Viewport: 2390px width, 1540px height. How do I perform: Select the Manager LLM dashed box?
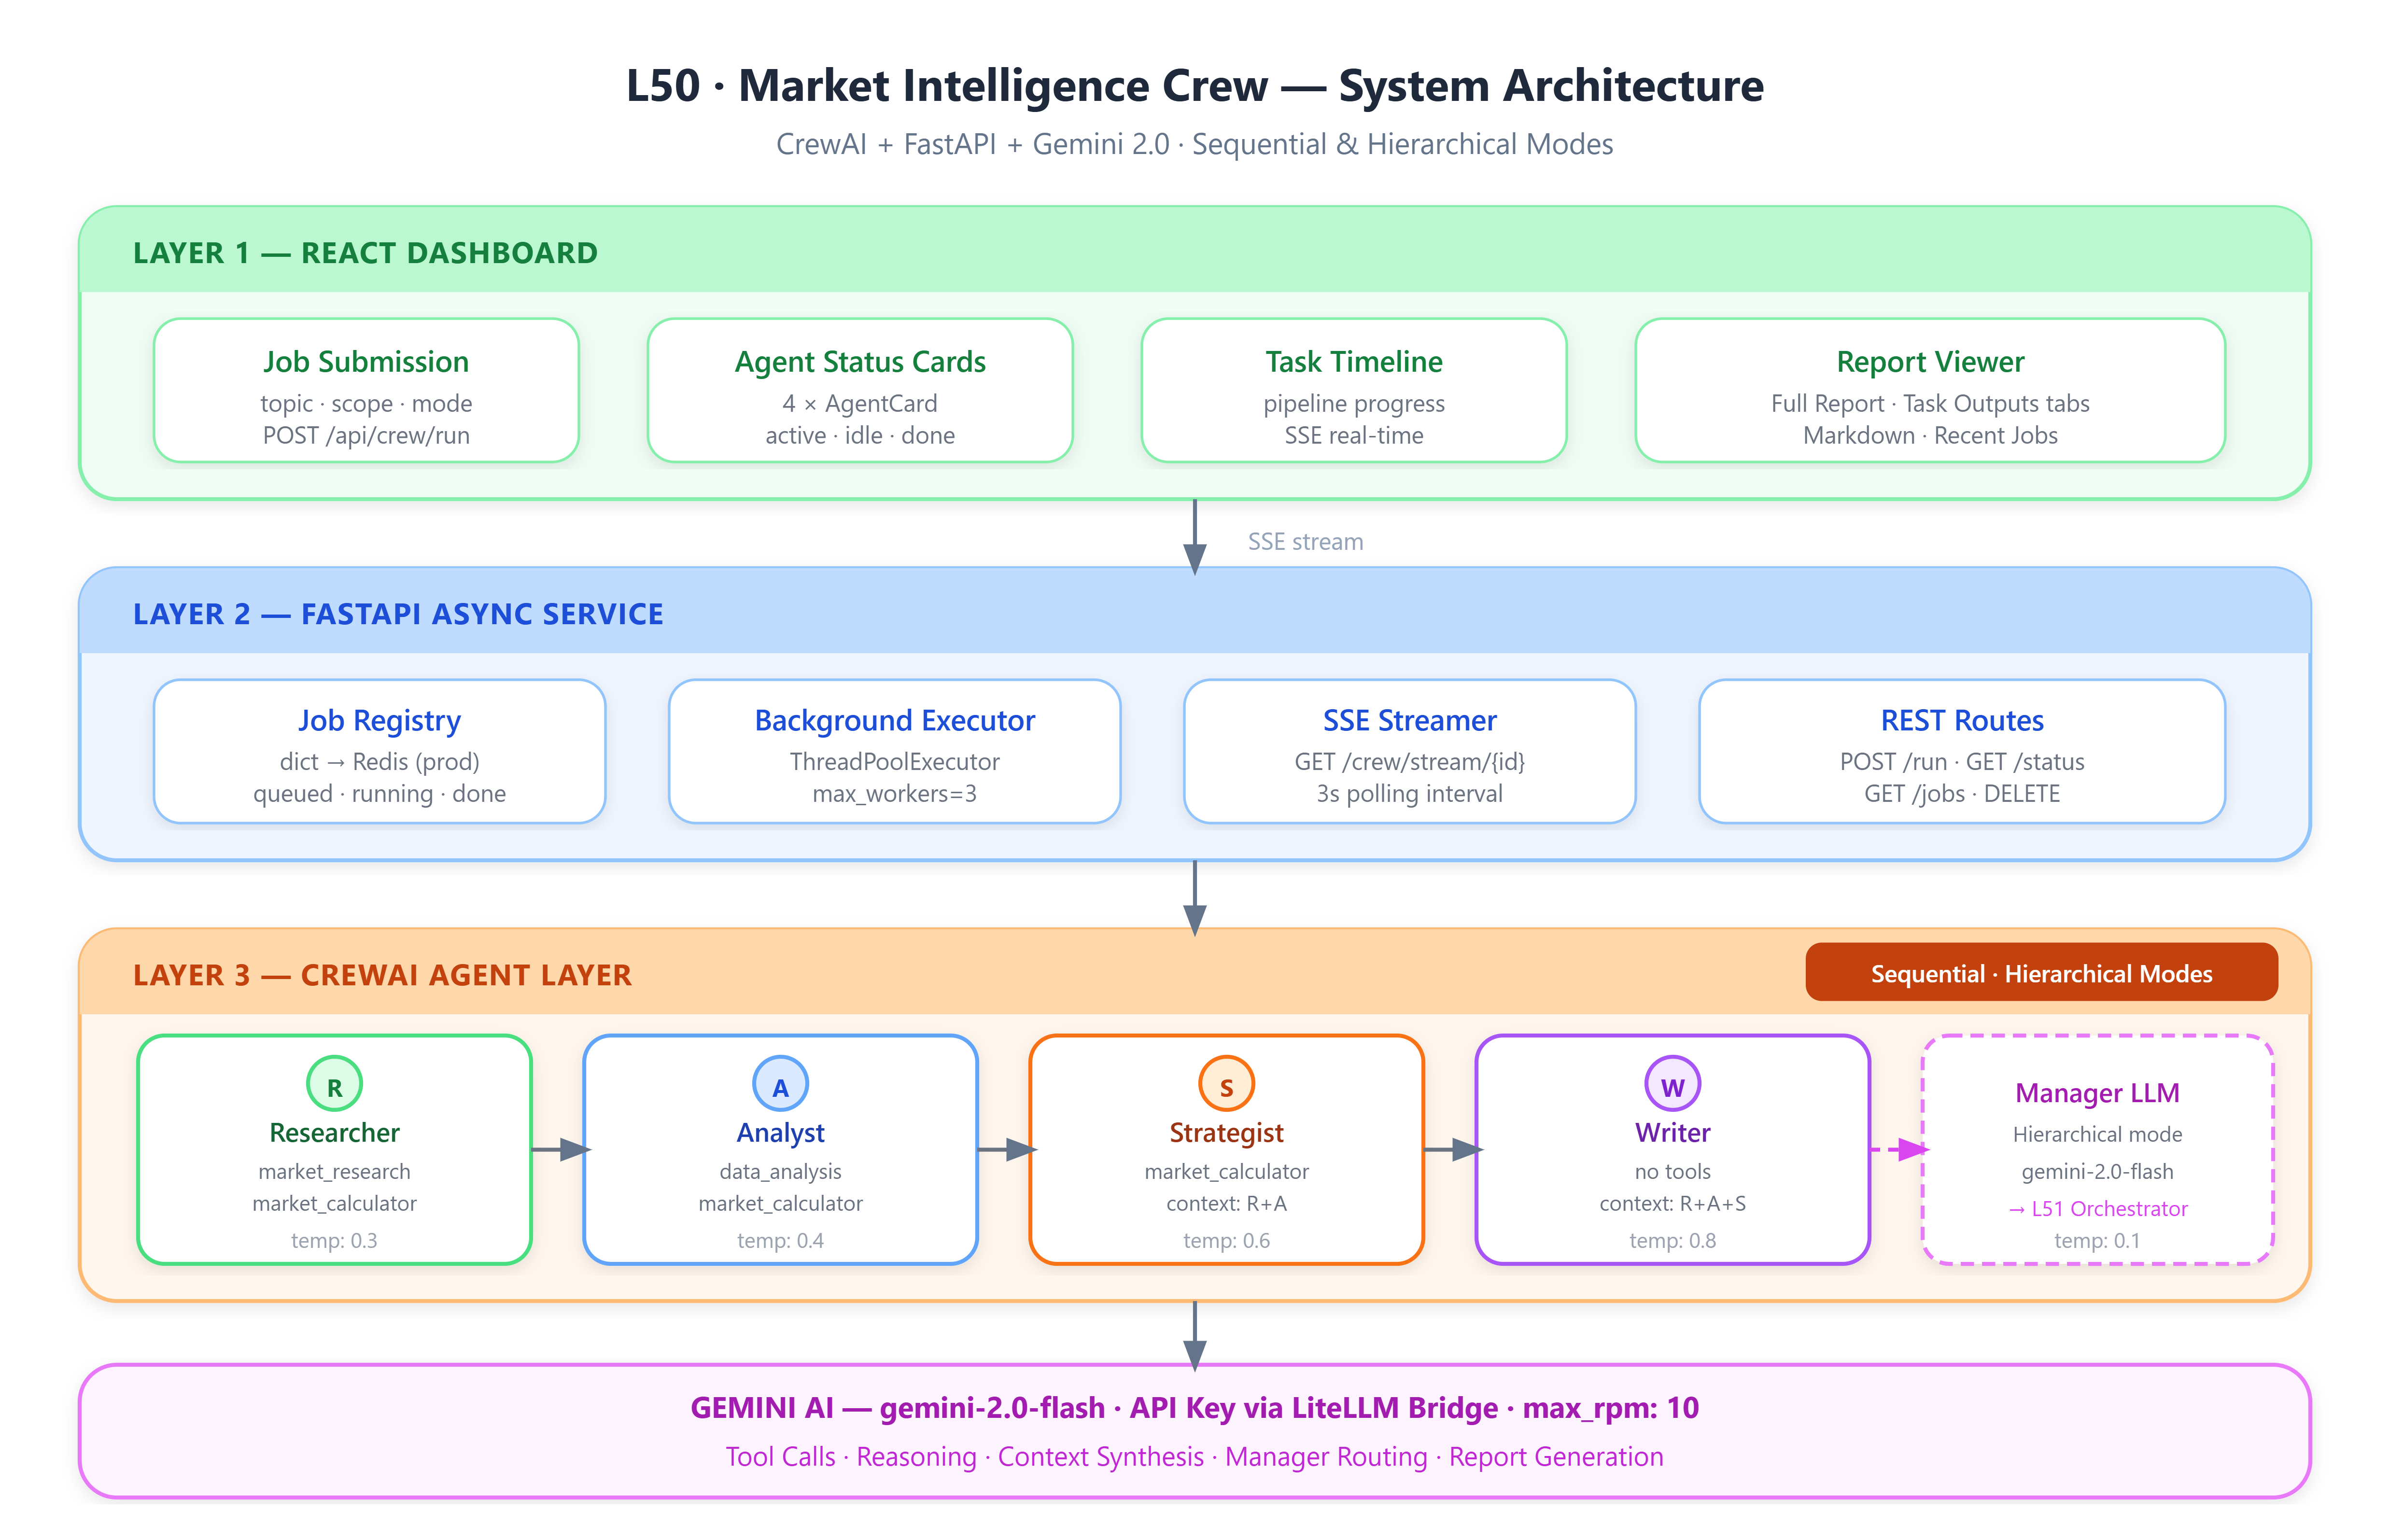pos(2097,1150)
